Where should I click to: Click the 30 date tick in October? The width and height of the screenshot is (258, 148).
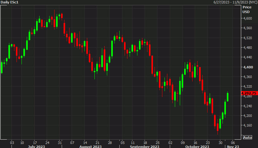point(221,143)
